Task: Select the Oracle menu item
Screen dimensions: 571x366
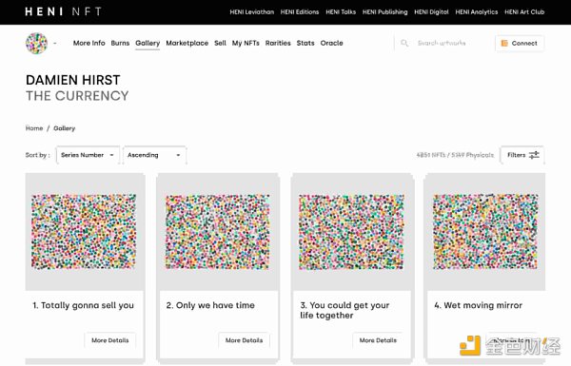Action: click(332, 43)
